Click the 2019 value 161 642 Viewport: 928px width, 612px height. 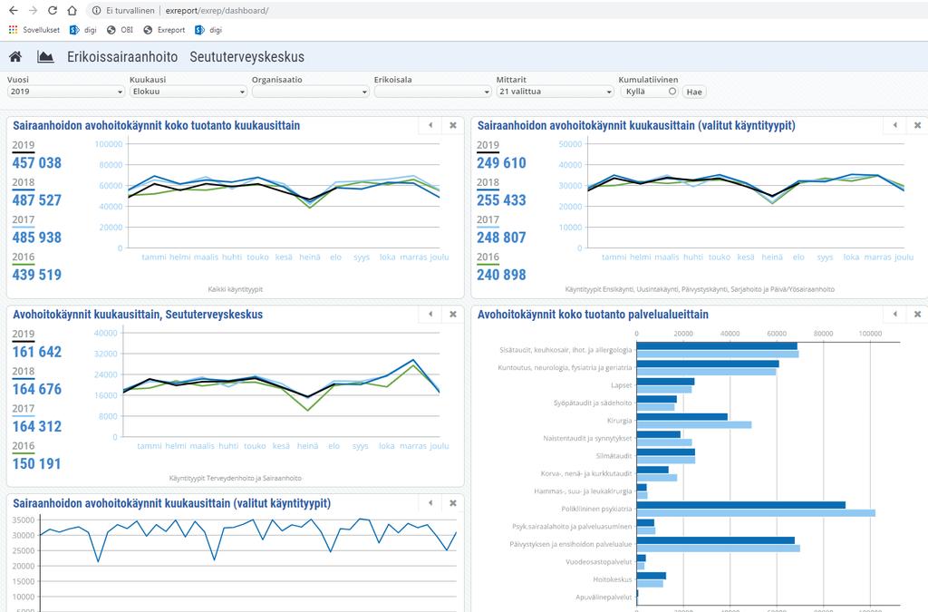pyautogui.click(x=36, y=352)
